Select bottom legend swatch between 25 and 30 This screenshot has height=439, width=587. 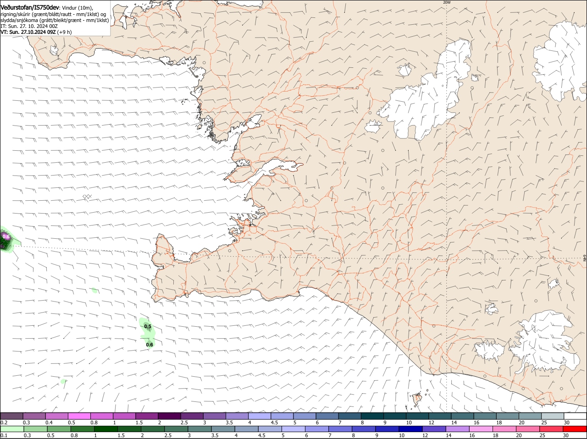click(x=550, y=429)
